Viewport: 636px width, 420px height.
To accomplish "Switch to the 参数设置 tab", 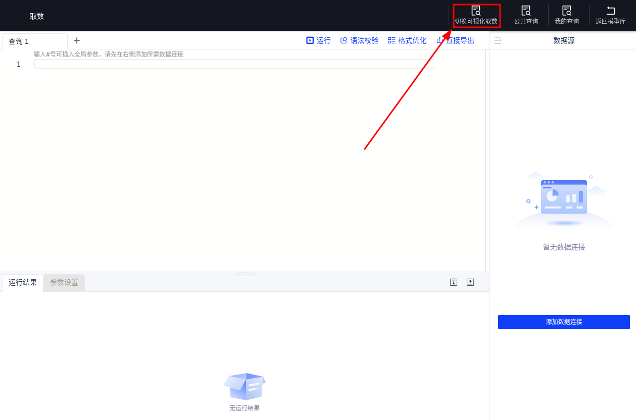I will click(64, 283).
